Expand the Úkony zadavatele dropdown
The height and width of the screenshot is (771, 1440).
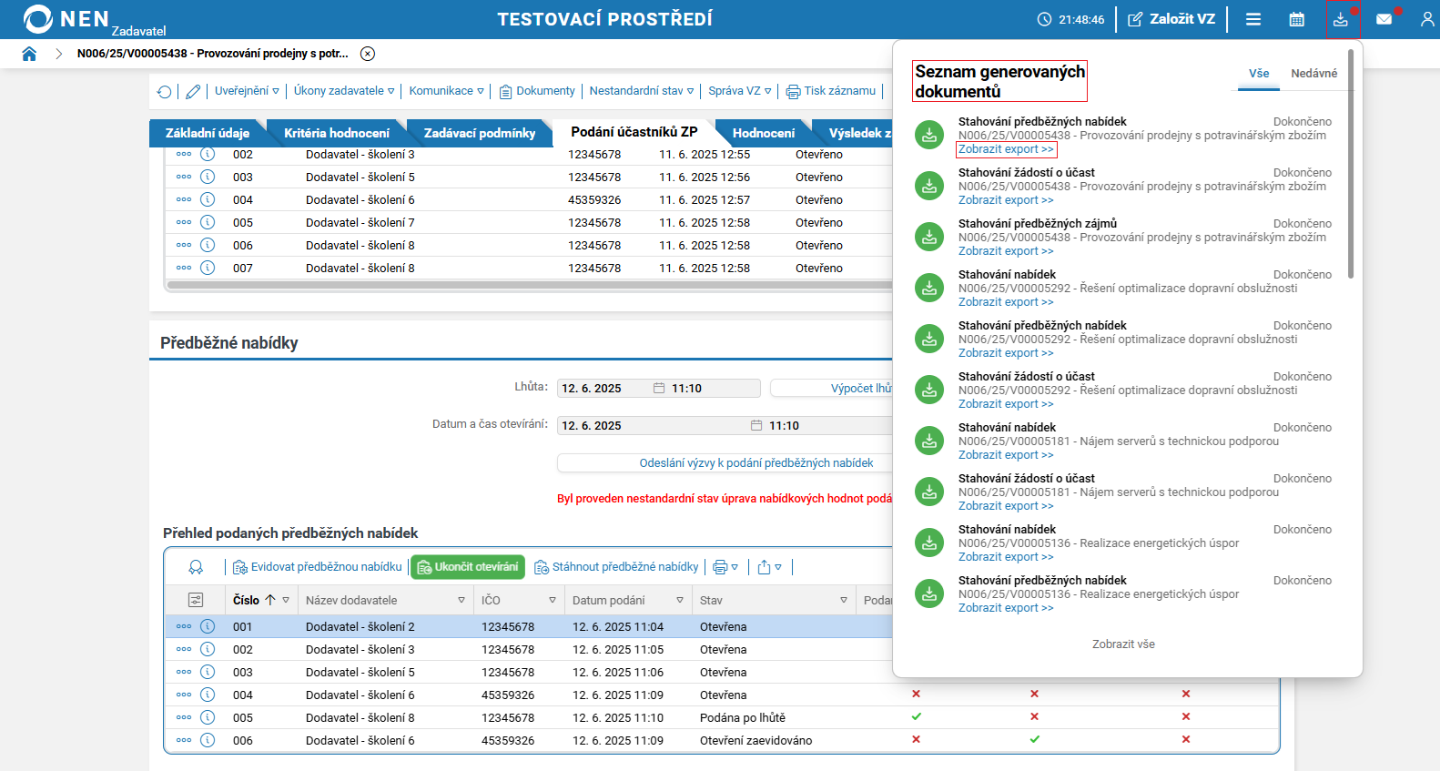click(x=343, y=91)
